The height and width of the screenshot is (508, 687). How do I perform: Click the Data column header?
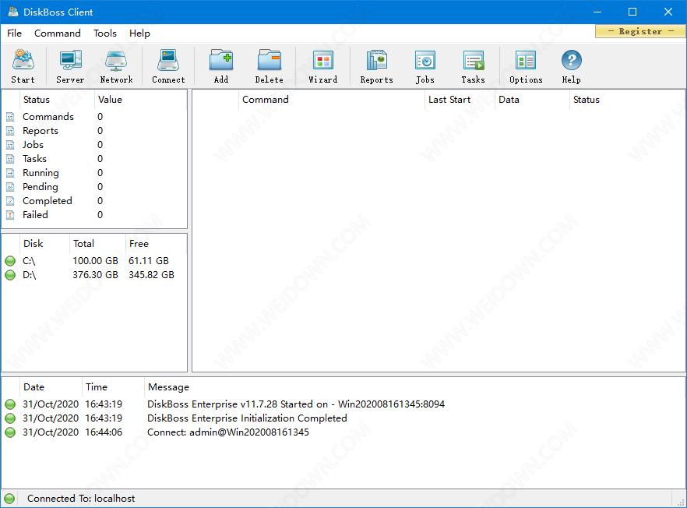point(532,100)
